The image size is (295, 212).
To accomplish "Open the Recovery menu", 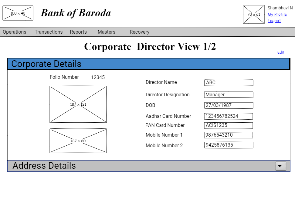I will click(x=140, y=32).
